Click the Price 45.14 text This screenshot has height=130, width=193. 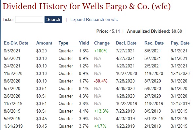click(108, 31)
